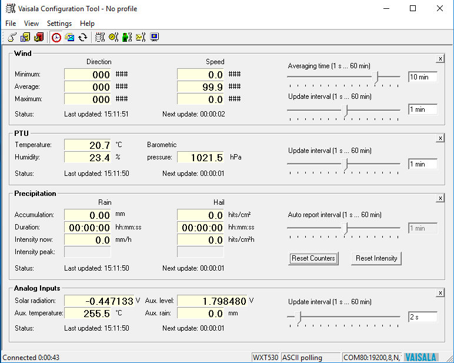Click the red book toolbar icon
Viewport: 454px width, 363px height.
coord(38,37)
